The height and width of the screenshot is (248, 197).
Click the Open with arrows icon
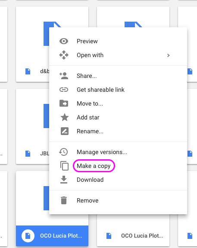[64, 55]
